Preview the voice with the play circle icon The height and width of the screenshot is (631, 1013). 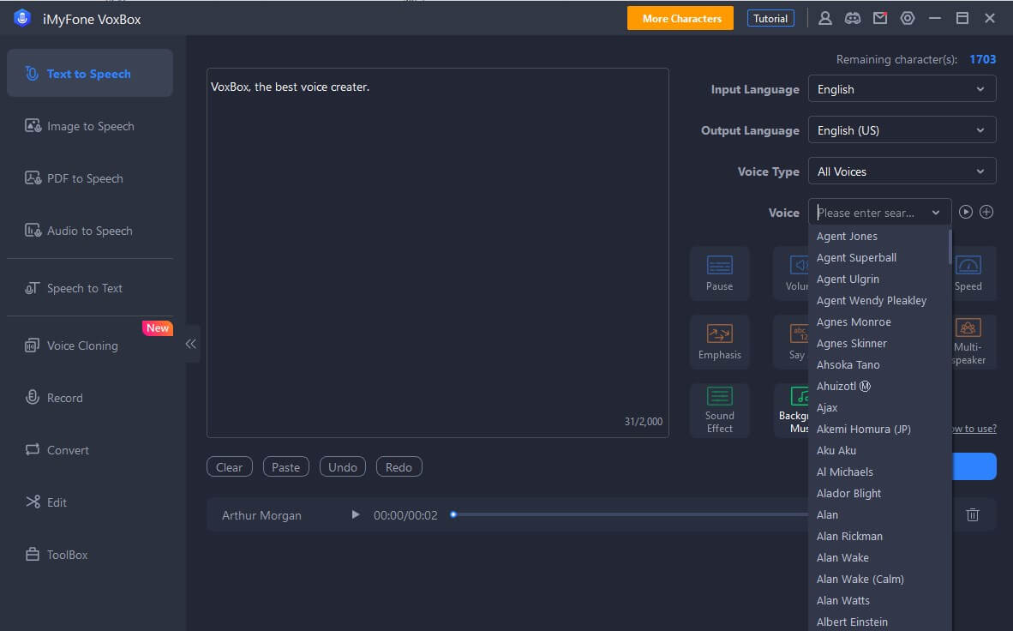point(966,212)
